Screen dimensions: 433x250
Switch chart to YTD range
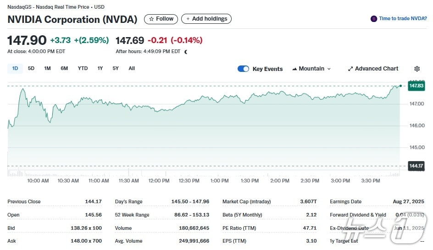click(x=83, y=69)
